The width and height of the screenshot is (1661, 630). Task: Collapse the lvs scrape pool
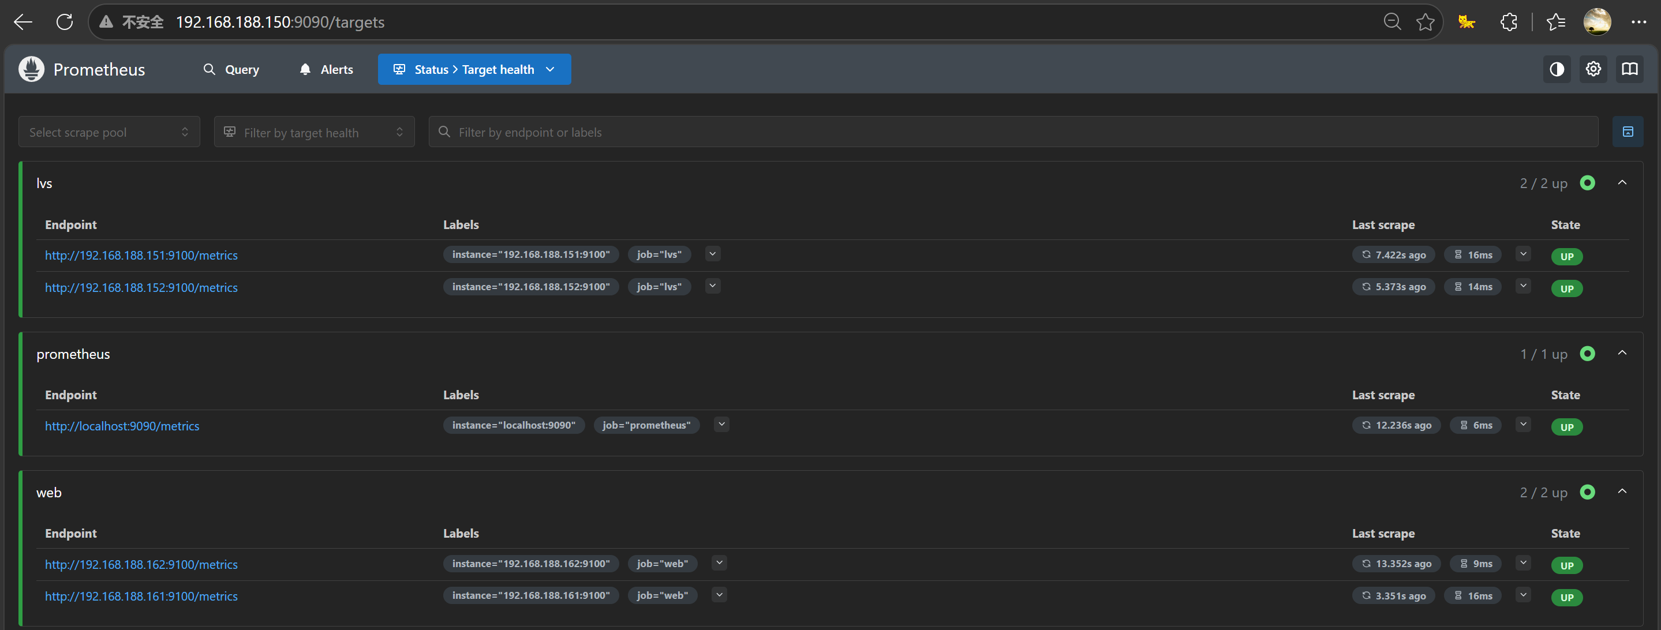point(1622,183)
